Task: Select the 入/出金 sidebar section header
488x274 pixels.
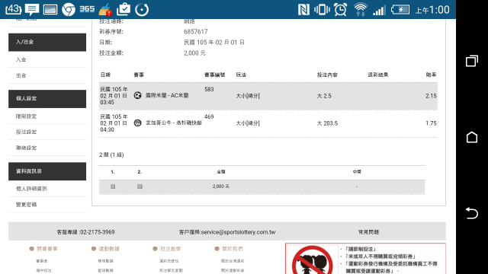Action: pos(47,42)
